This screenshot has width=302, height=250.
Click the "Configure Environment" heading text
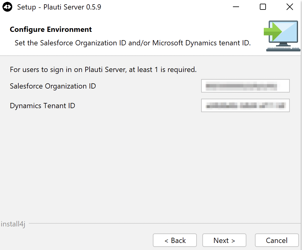[x=51, y=29]
